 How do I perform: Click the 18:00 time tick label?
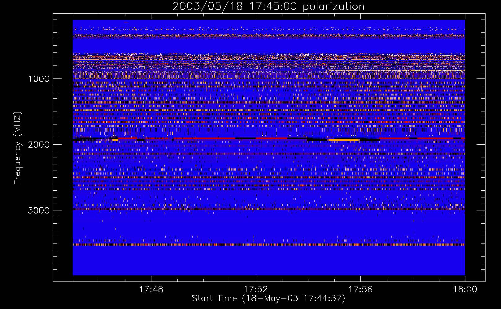tap(465, 289)
